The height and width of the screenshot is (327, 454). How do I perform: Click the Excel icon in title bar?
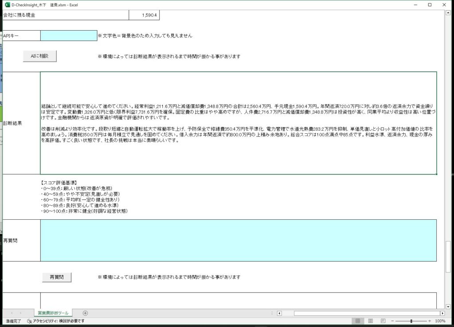tap(7, 4)
